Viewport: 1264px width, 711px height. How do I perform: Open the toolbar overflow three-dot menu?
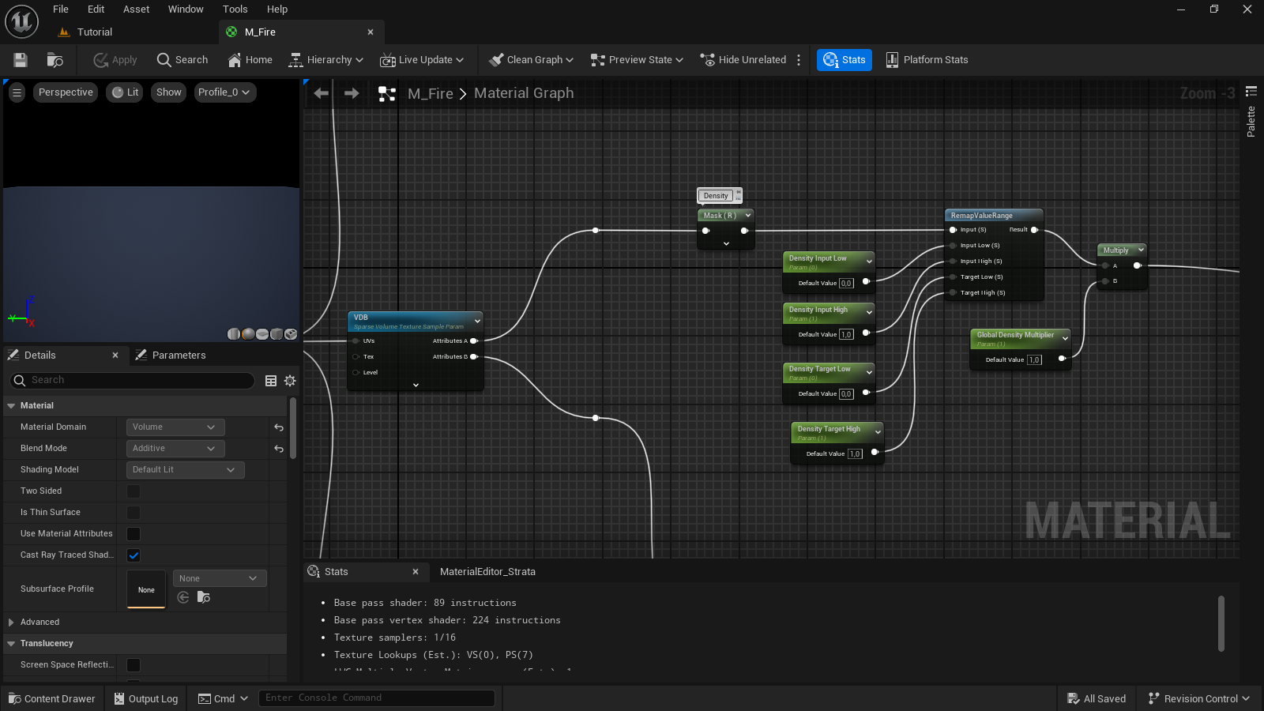tap(799, 60)
